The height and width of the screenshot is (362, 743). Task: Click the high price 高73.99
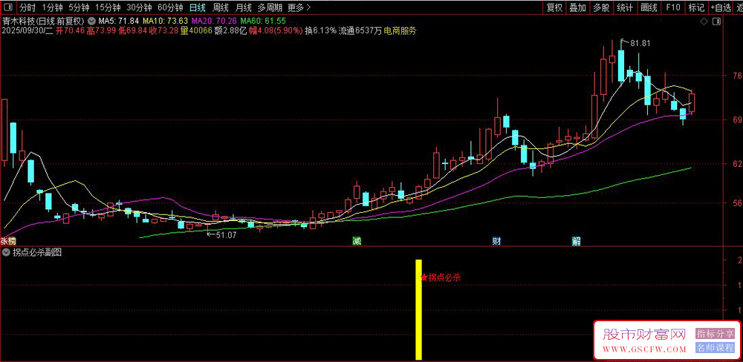101,30
